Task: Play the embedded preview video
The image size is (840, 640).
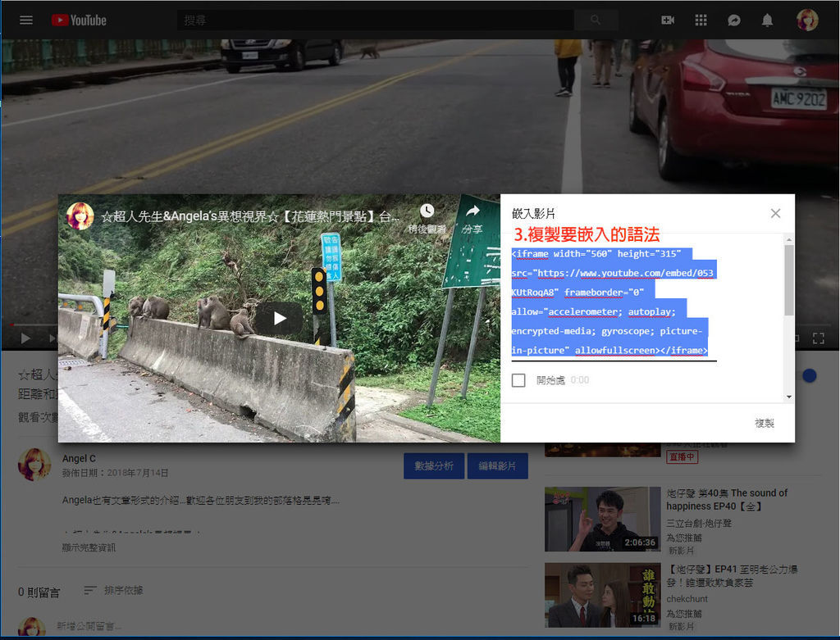Action: 279,319
